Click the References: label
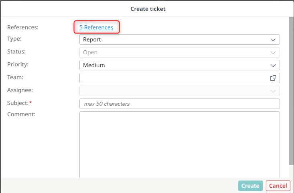Image resolution: width=294 pixels, height=193 pixels. 23,27
